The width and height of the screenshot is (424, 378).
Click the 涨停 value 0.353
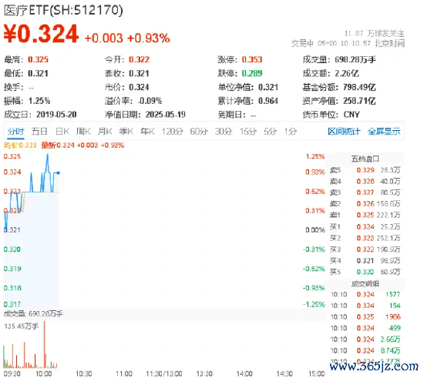(x=252, y=59)
